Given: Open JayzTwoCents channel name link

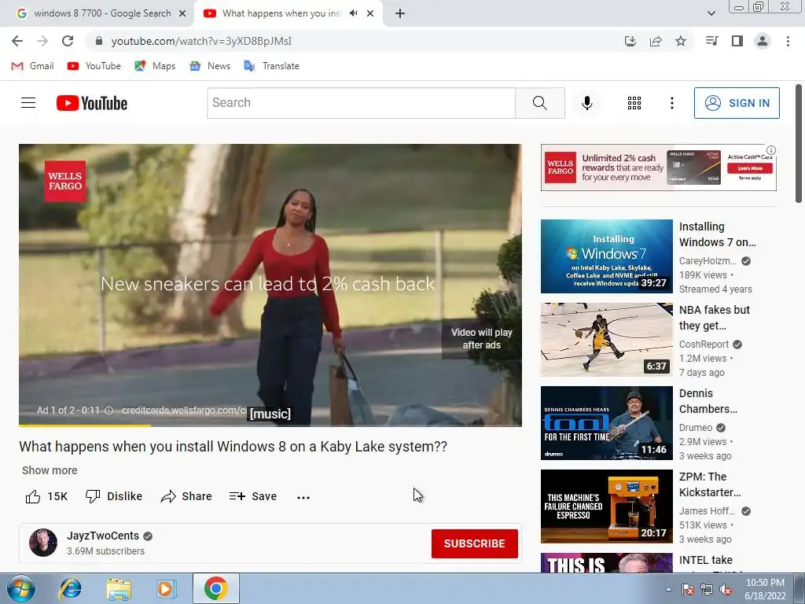Looking at the screenshot, I should tap(103, 536).
